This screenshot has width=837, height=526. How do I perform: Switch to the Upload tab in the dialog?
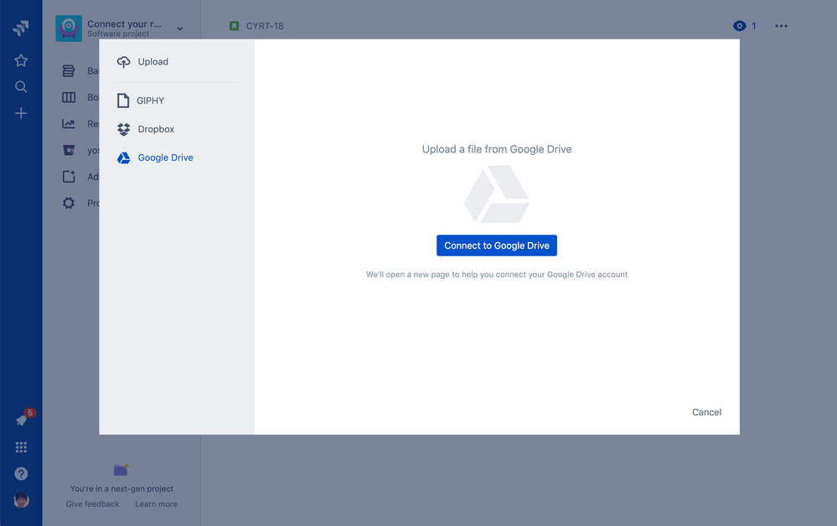pos(152,61)
